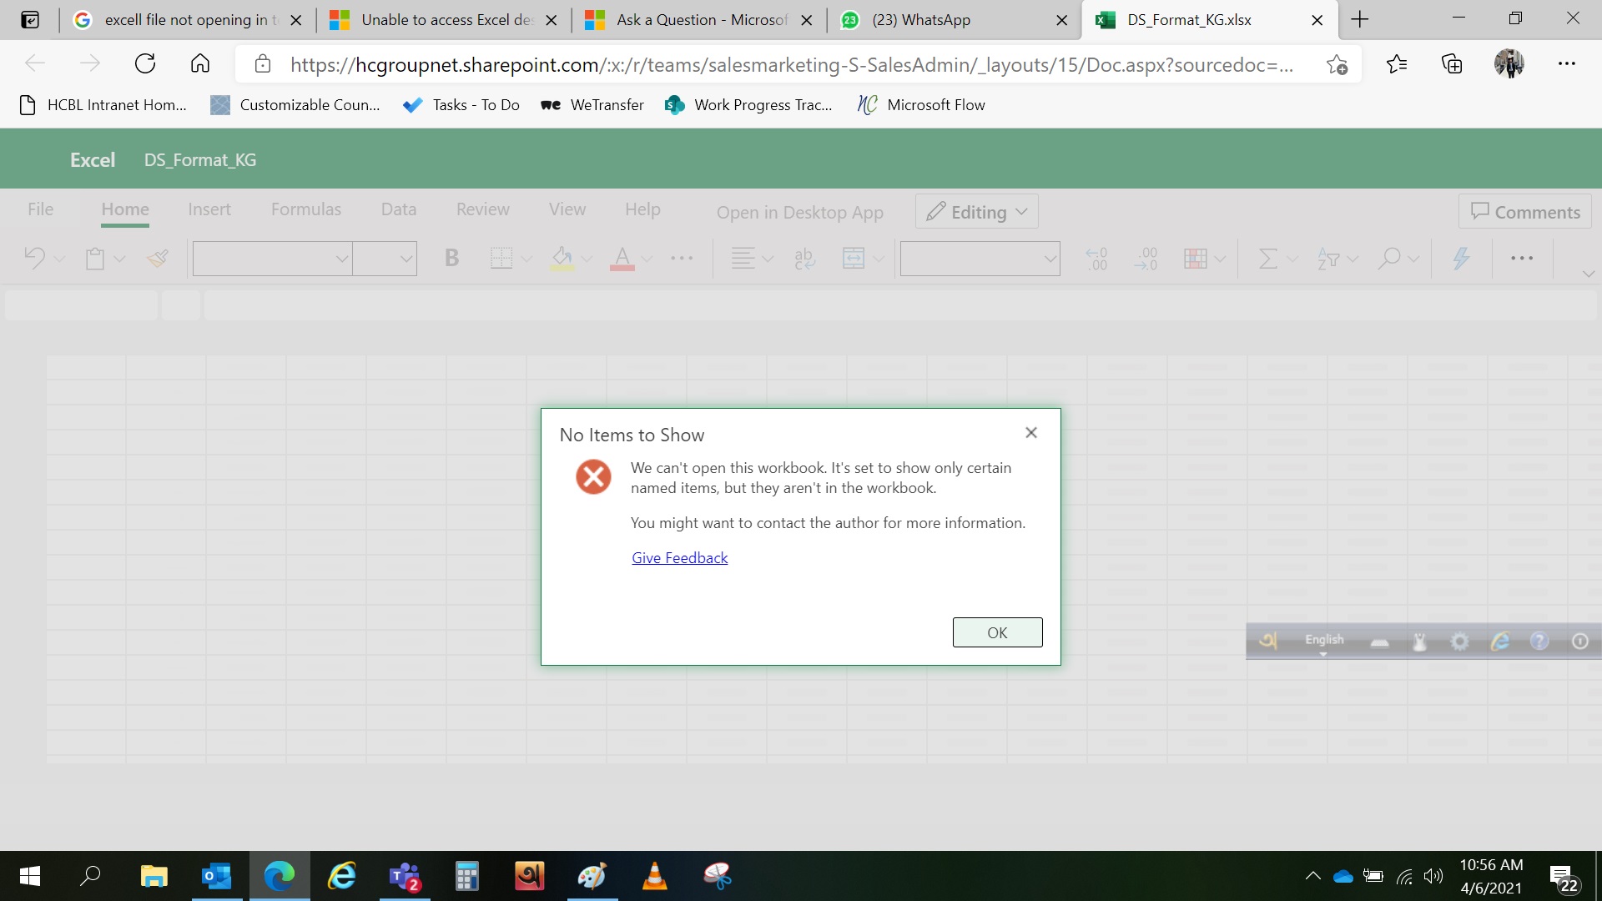Click the Bold formatting icon

pos(450,256)
